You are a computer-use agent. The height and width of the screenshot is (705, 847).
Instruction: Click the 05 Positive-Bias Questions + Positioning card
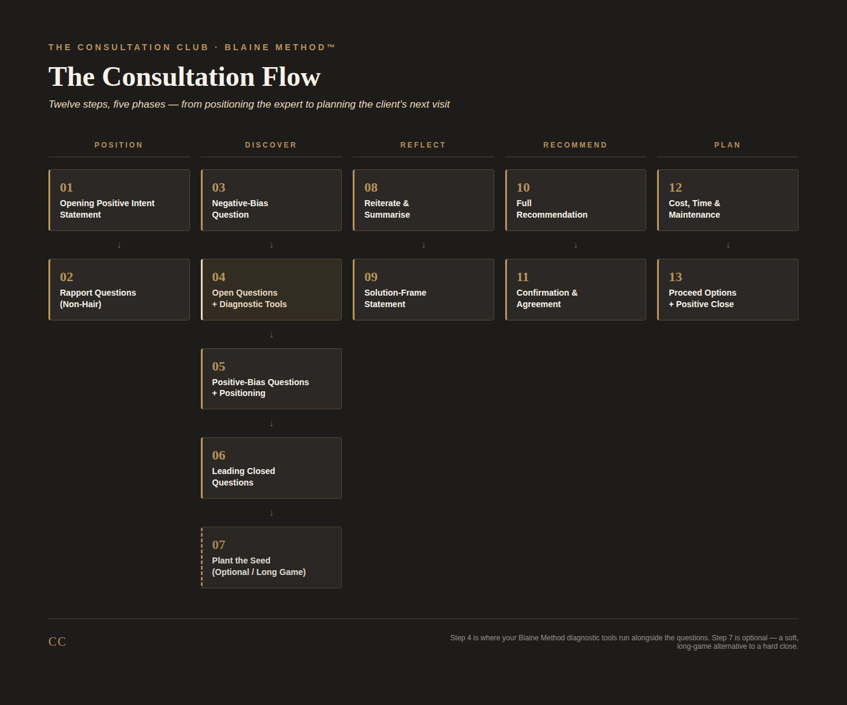tap(271, 379)
